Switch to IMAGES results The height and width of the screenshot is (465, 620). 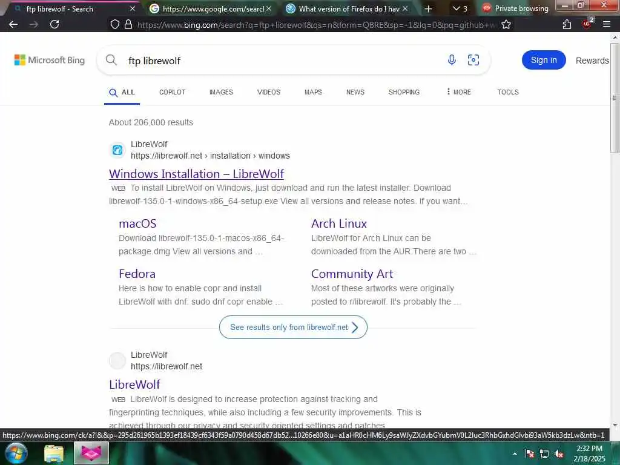(221, 92)
